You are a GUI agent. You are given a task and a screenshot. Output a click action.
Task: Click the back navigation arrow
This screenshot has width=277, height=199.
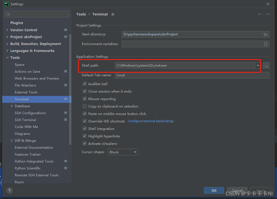click(260, 14)
